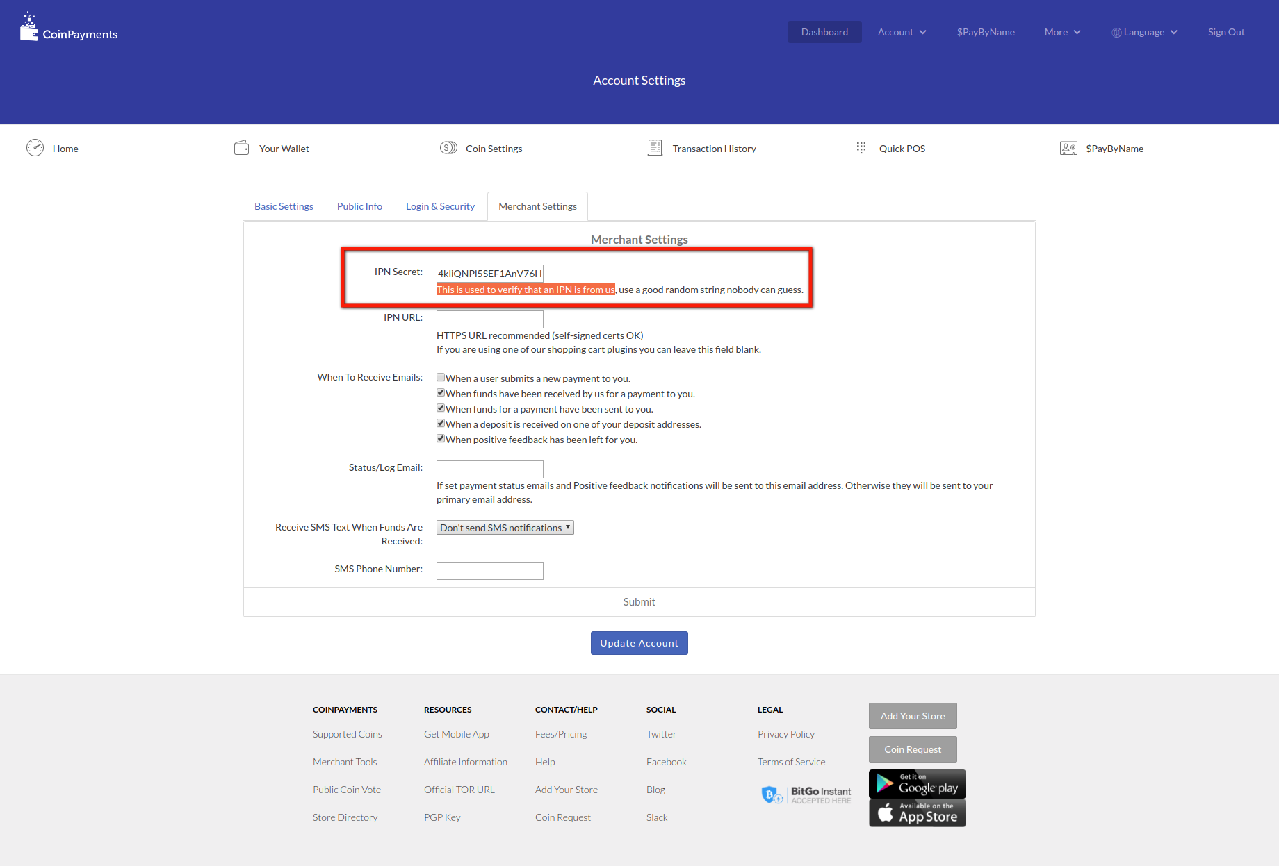Enable email when user submits new payment

(x=441, y=378)
